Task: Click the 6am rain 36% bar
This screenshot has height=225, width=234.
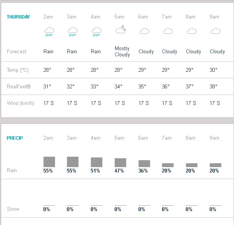Action: (x=144, y=164)
